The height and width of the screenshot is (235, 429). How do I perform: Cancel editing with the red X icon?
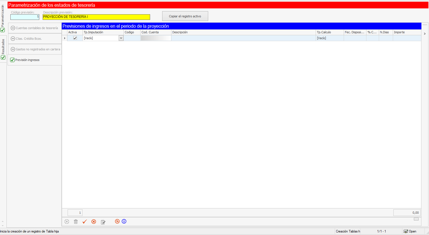click(x=94, y=222)
